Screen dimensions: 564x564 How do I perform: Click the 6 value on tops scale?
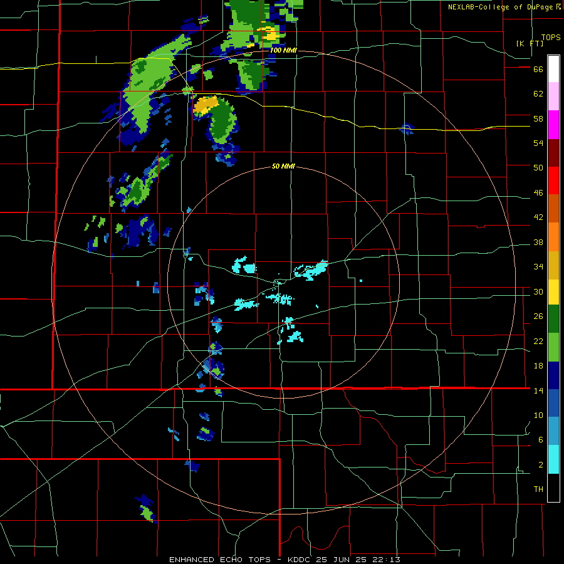pos(541,439)
